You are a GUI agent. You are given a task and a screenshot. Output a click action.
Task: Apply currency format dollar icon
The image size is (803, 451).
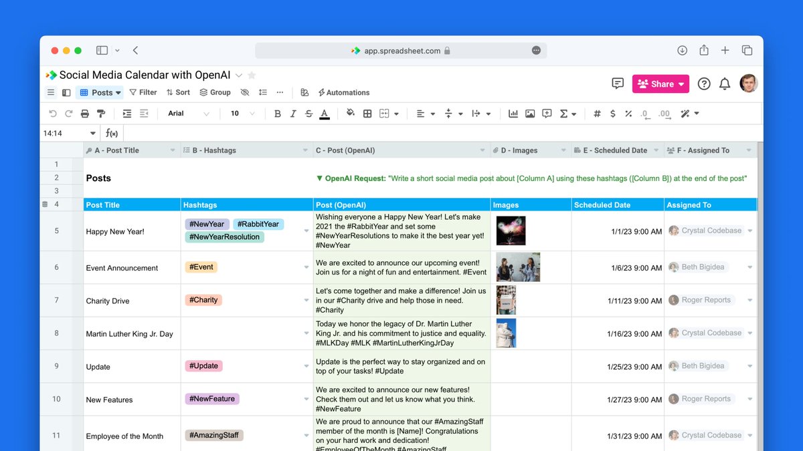(613, 114)
